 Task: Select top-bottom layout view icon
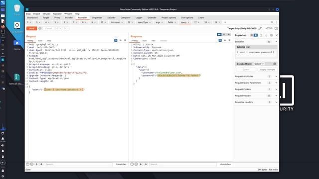coord(224,35)
